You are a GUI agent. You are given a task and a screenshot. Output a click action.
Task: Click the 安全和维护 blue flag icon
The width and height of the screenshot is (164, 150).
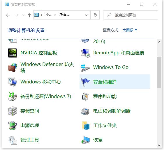click(x=85, y=82)
